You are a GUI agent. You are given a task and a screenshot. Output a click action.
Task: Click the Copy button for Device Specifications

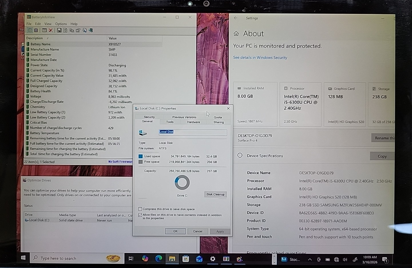pos(382,156)
